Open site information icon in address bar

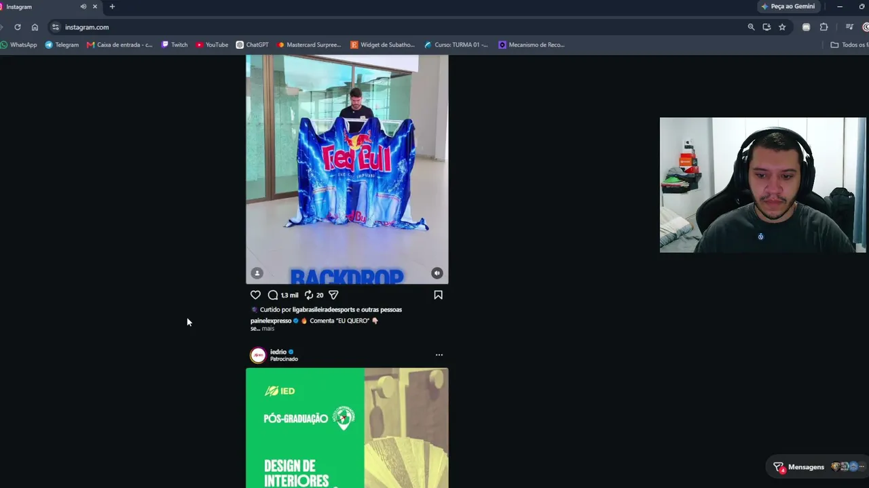coord(55,27)
